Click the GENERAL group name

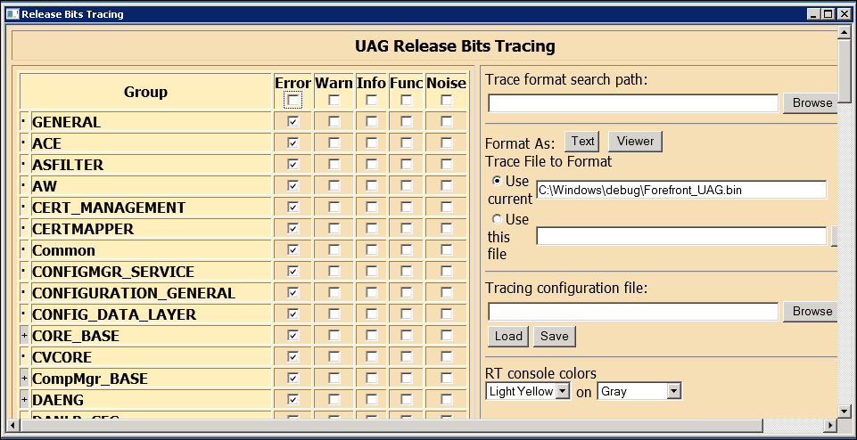pos(67,122)
